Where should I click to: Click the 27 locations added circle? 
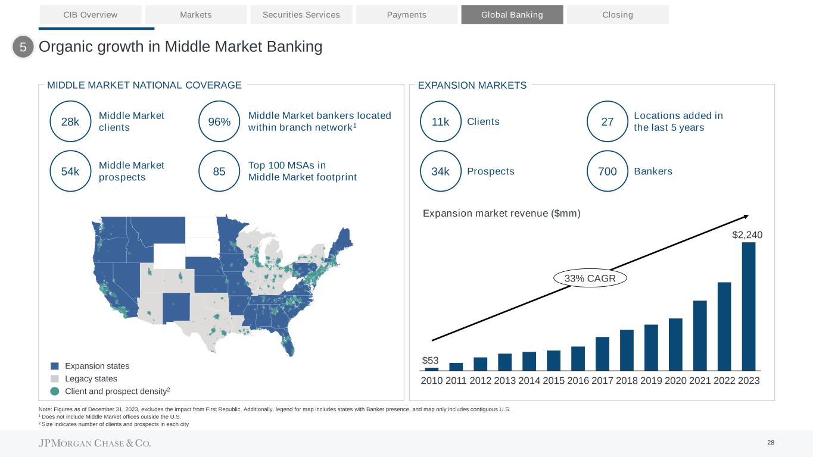[x=608, y=122]
